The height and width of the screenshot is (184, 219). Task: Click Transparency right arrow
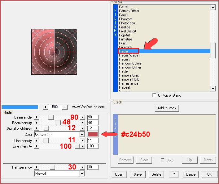coord(82,167)
